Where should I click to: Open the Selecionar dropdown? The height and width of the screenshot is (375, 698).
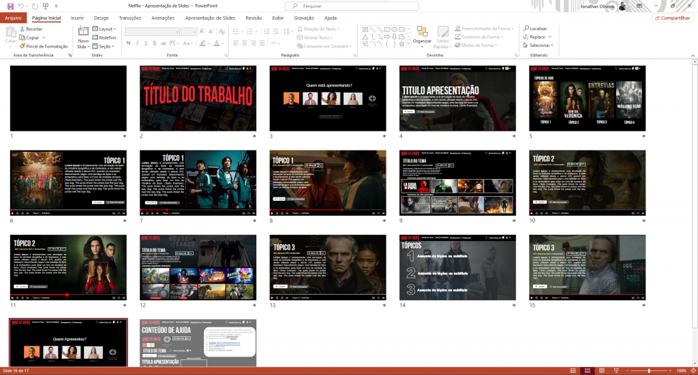pyautogui.click(x=538, y=46)
